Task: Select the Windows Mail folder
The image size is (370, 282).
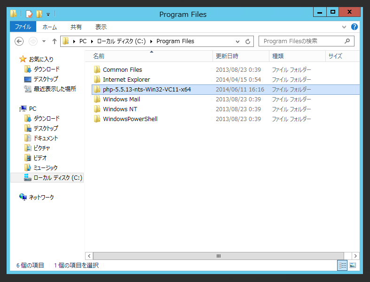Action: pyautogui.click(x=121, y=99)
